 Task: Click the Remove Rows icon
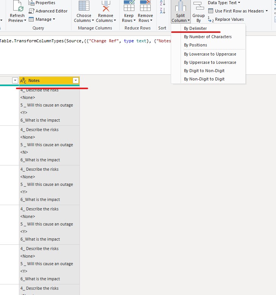[x=145, y=6]
